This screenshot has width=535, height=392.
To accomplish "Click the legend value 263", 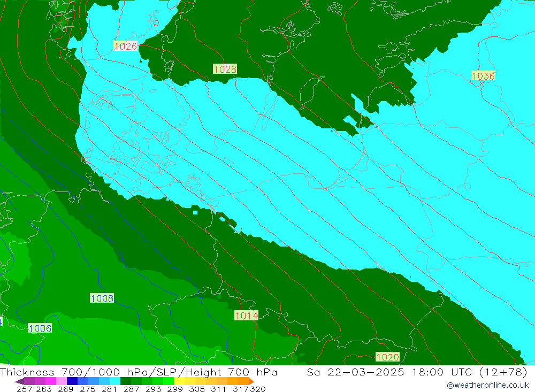I will pos(44,389).
